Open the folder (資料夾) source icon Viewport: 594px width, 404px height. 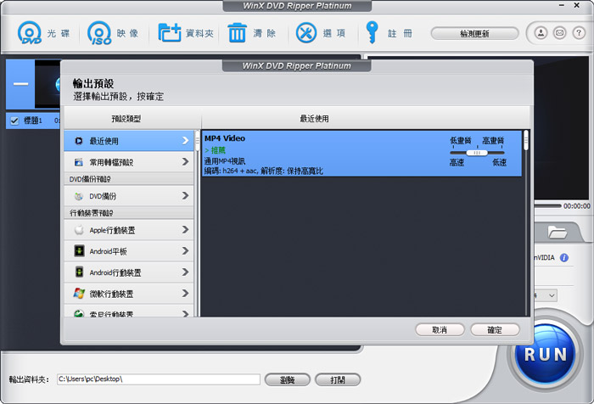(x=170, y=34)
